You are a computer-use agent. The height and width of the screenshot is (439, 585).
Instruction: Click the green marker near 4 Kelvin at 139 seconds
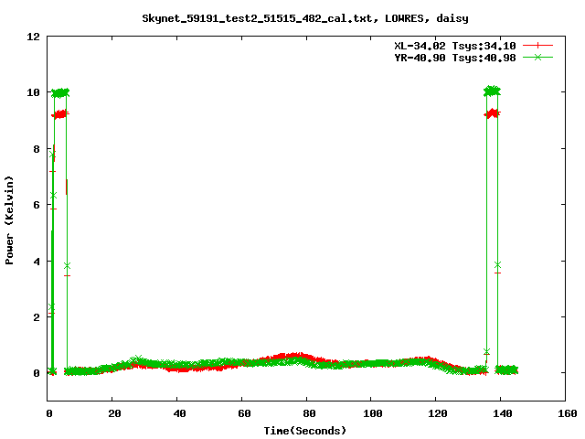[x=497, y=265]
